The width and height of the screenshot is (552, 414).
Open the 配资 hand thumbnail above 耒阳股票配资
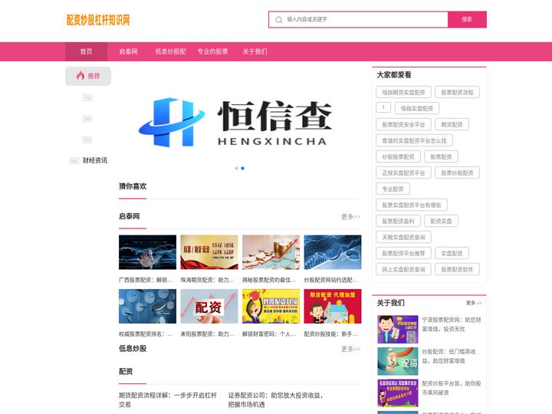tap(209, 306)
